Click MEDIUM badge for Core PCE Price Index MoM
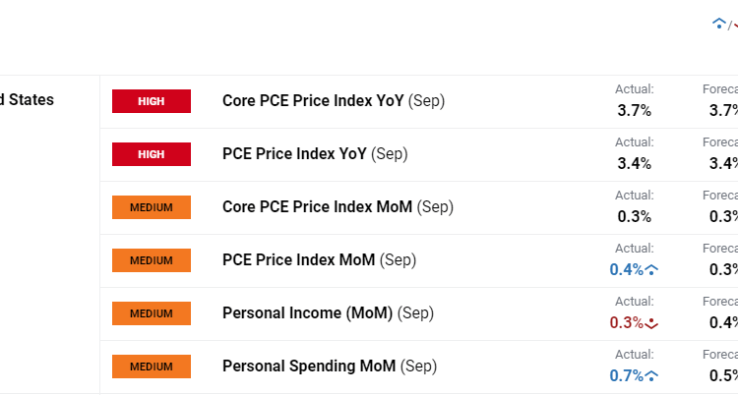 (x=151, y=207)
